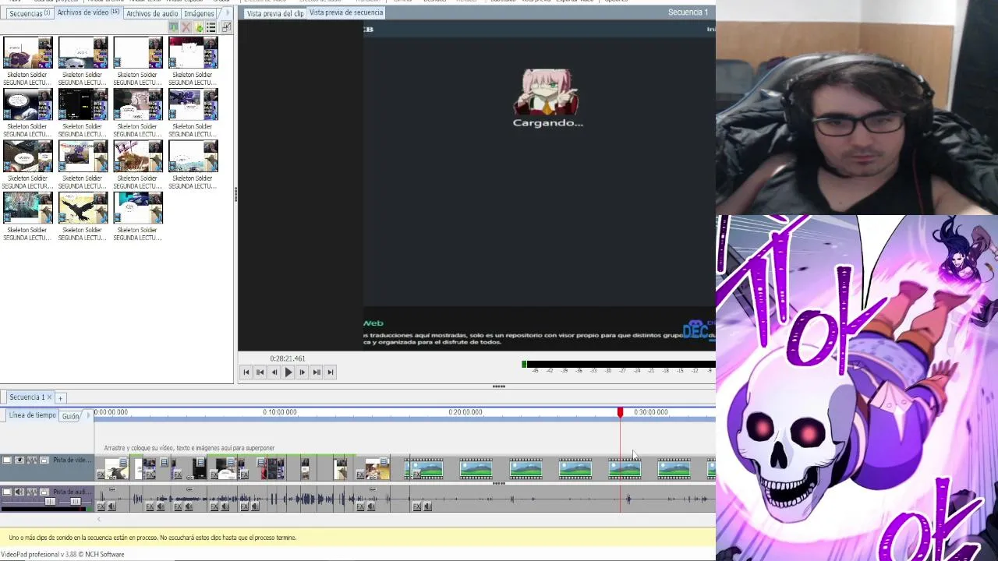Adjust the audio track volume slider

point(50,501)
